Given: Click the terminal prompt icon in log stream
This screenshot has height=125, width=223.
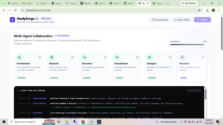Looking at the screenshot, I should (18, 91).
